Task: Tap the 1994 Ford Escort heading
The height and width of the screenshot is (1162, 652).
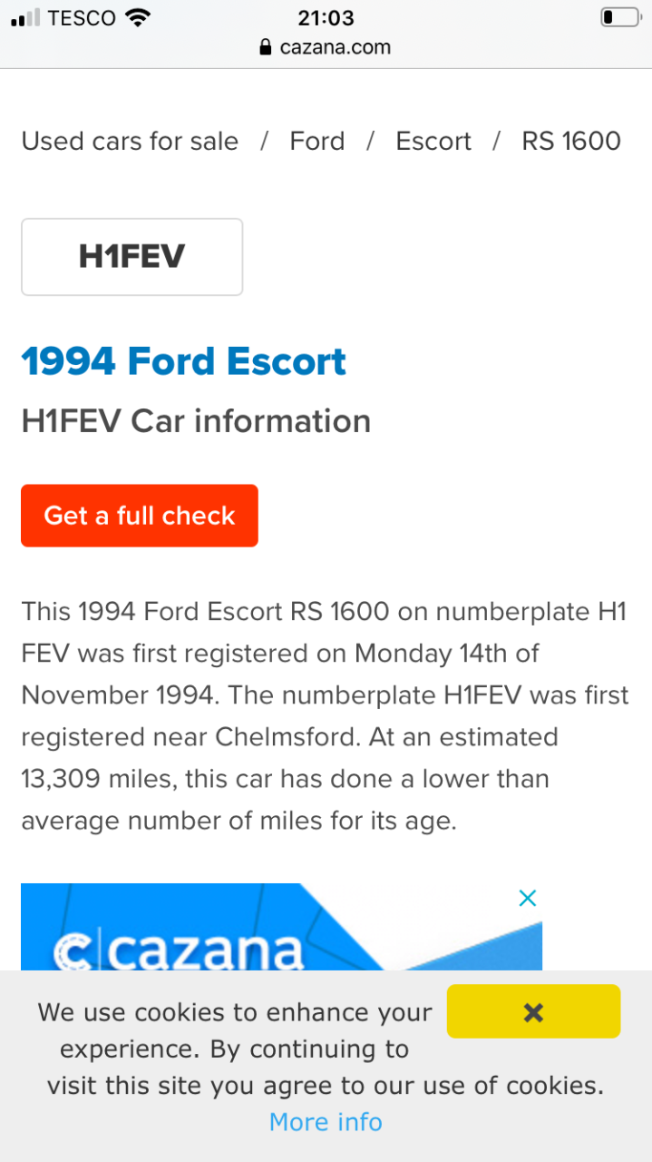Action: point(184,361)
